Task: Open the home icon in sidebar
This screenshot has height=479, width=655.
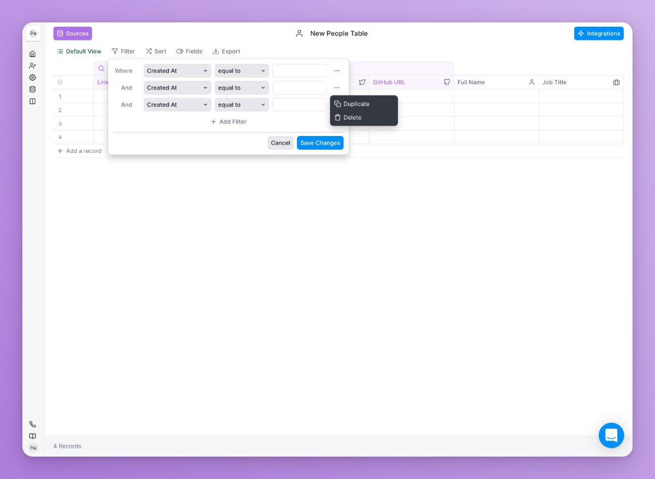Action: coord(33,54)
